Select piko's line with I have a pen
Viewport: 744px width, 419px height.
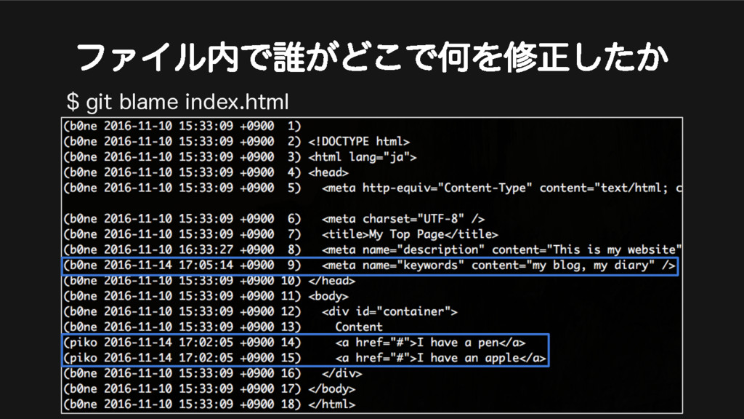[x=294, y=343]
